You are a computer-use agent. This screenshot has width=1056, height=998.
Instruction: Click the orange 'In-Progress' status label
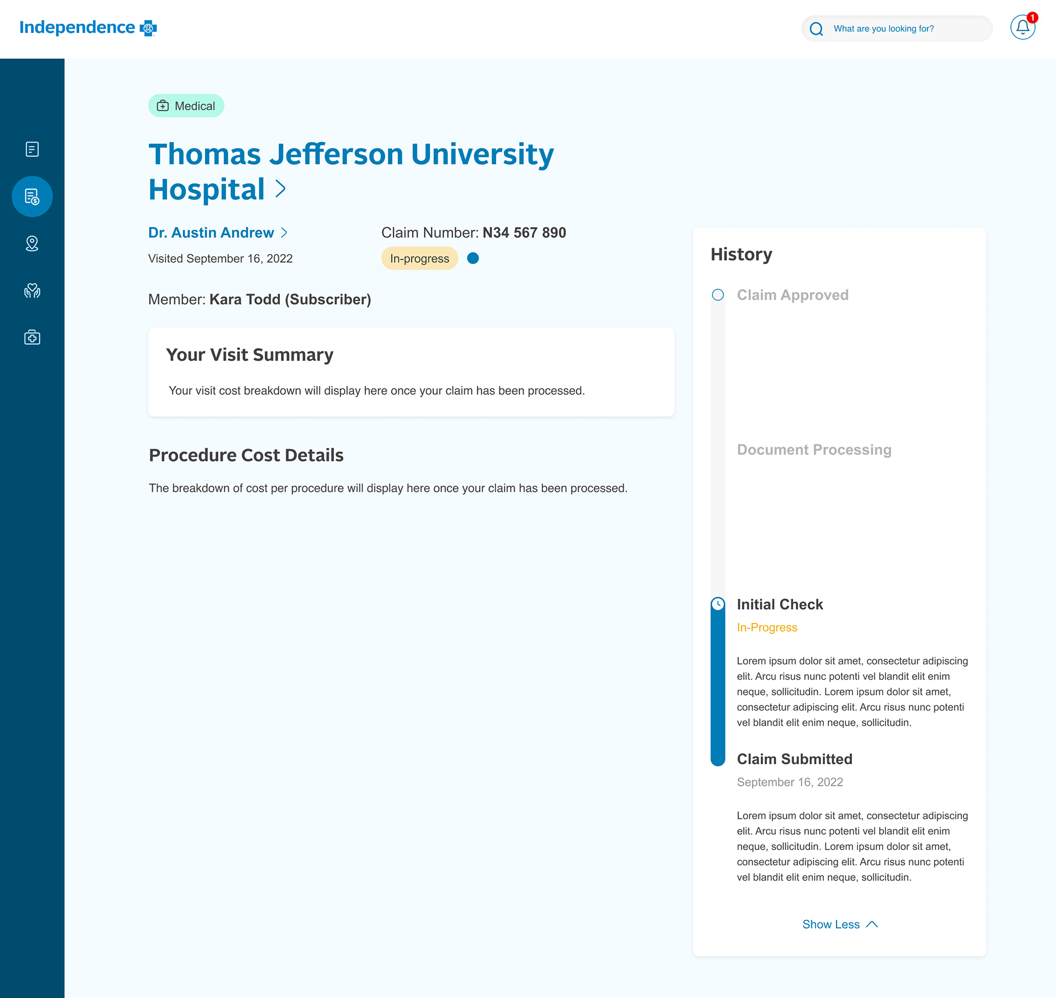click(x=767, y=627)
